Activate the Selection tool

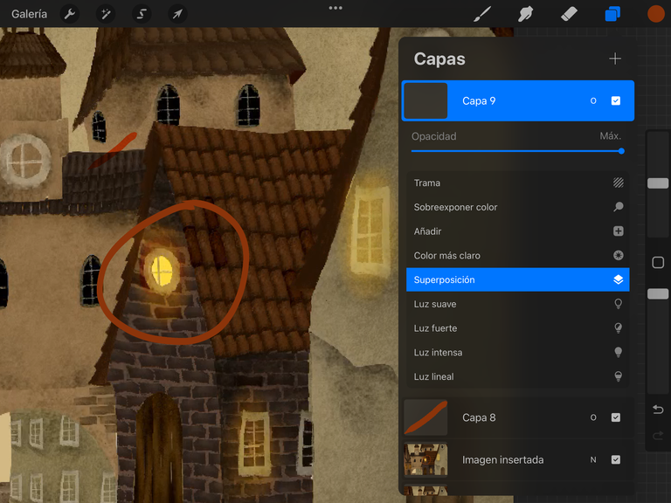point(142,14)
